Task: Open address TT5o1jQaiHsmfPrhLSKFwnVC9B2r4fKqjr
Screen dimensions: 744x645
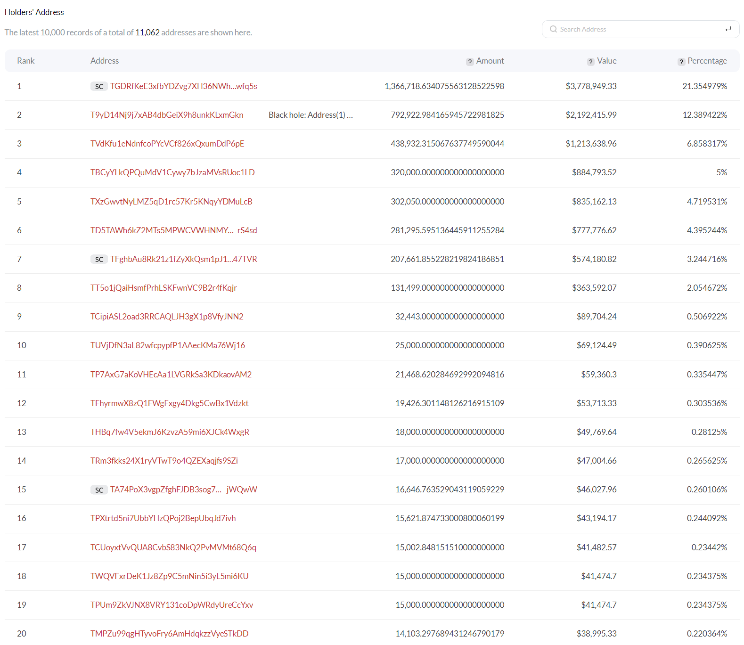Action: 164,288
